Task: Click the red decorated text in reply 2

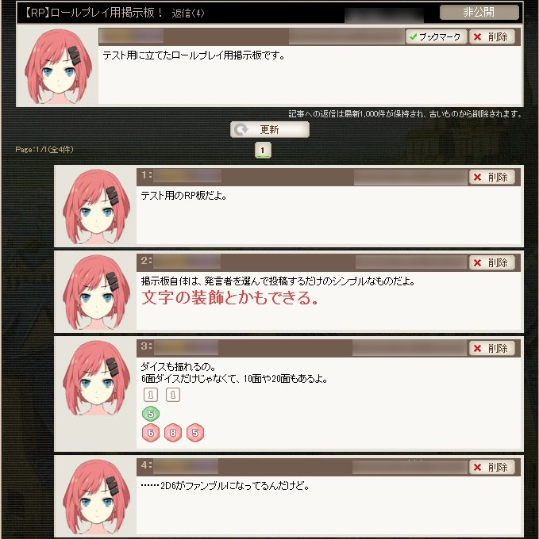Action: pos(230,298)
